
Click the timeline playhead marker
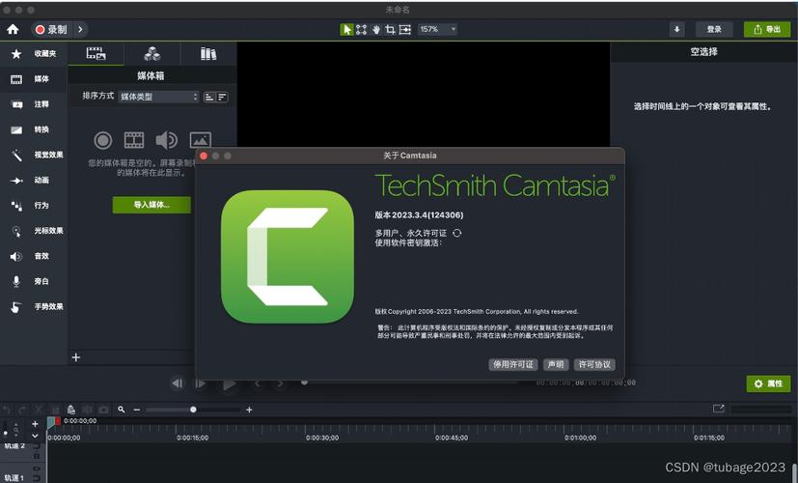(x=53, y=421)
